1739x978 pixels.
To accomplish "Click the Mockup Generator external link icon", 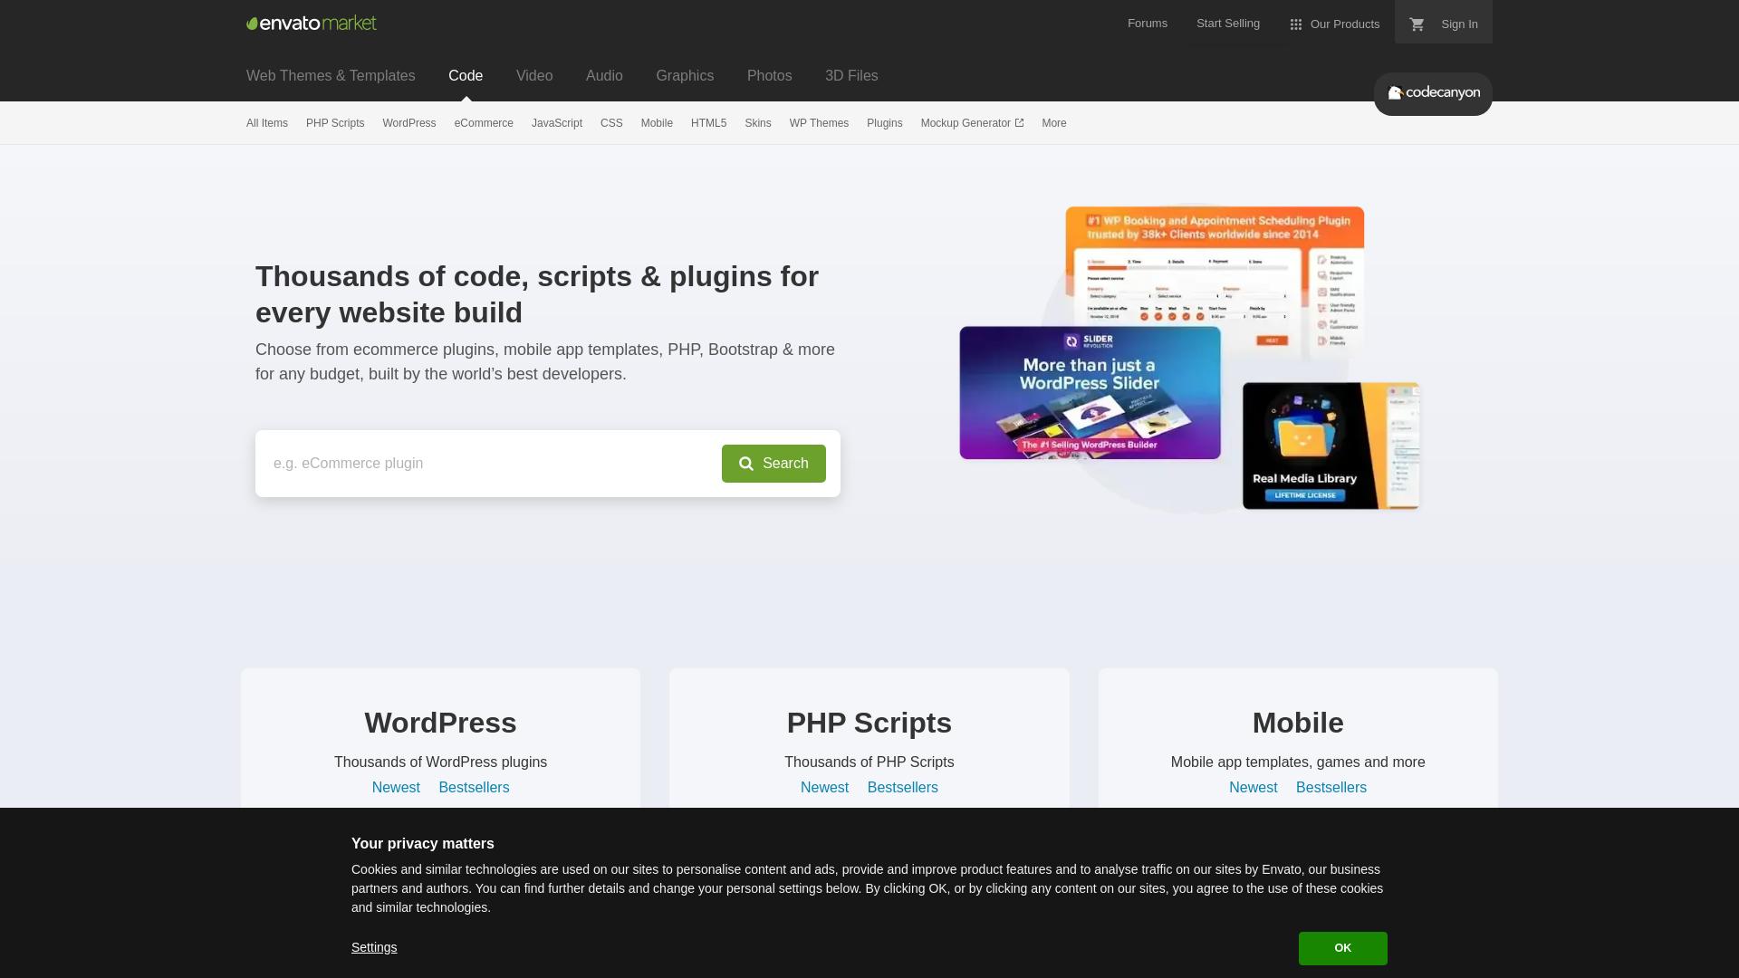I will pyautogui.click(x=1020, y=122).
